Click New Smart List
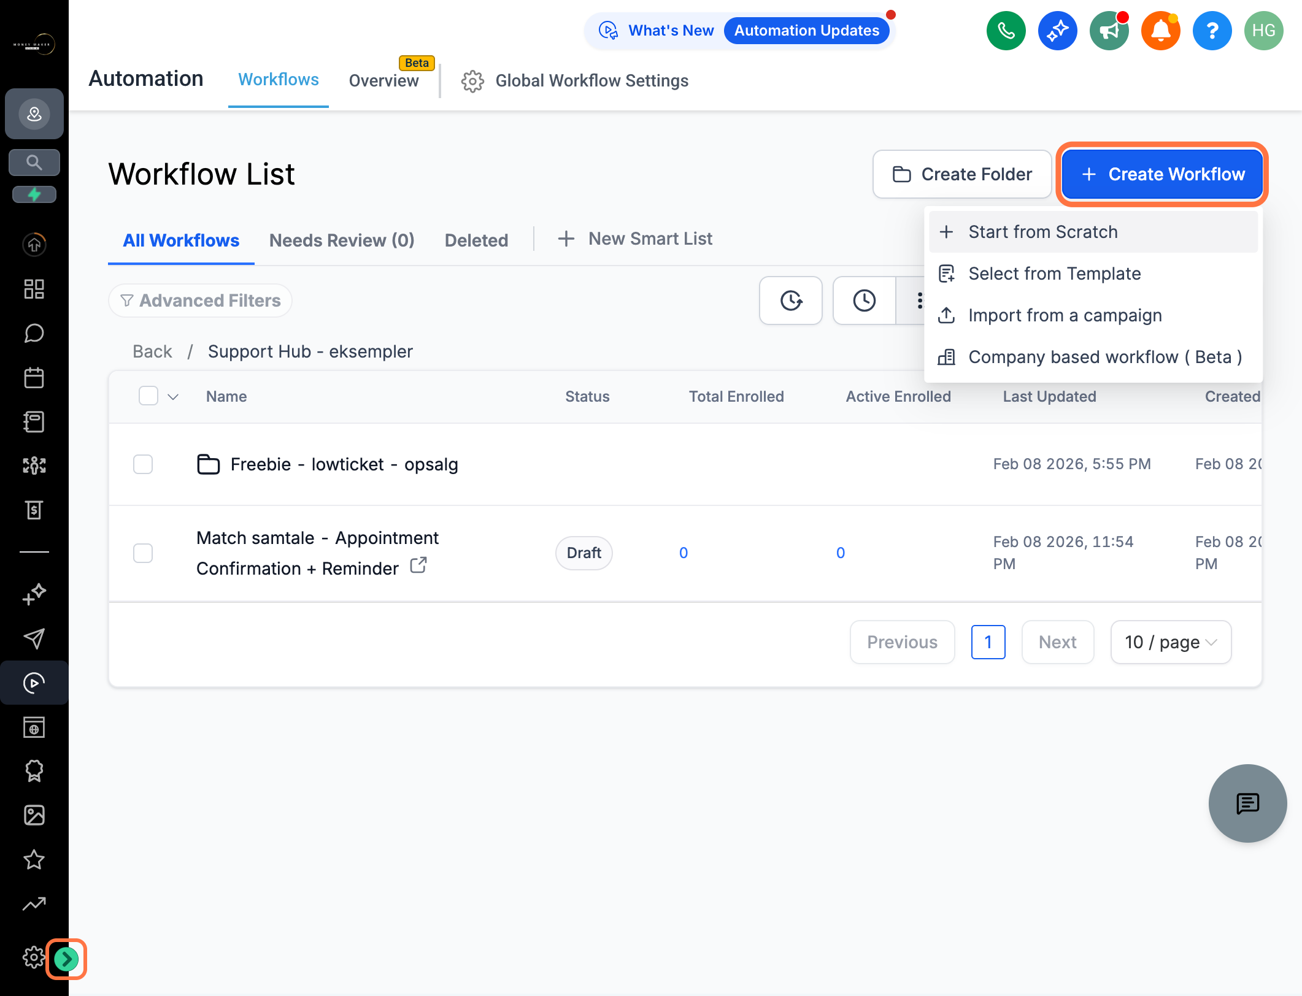 [x=635, y=239]
